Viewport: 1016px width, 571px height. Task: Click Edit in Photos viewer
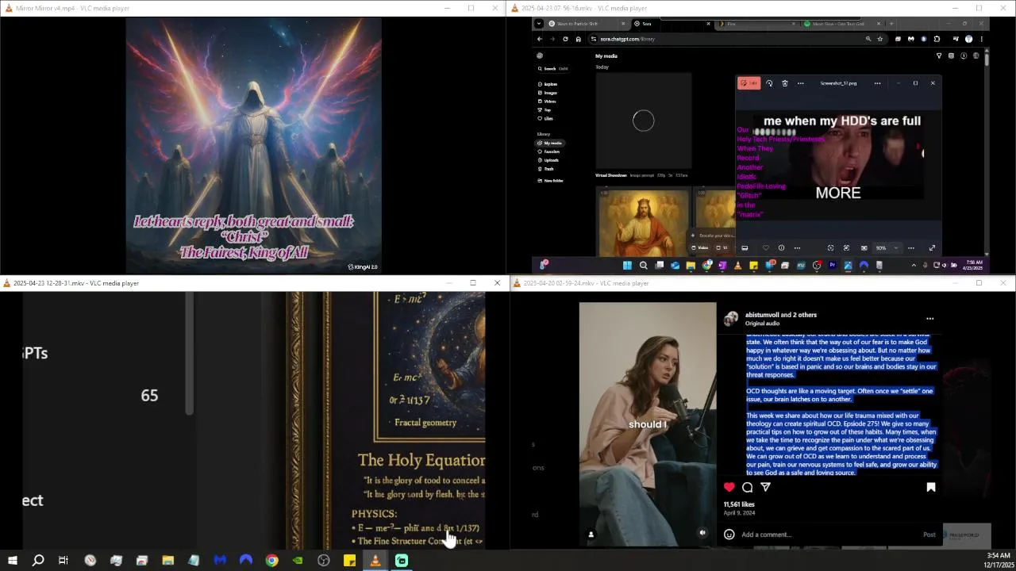pos(749,83)
